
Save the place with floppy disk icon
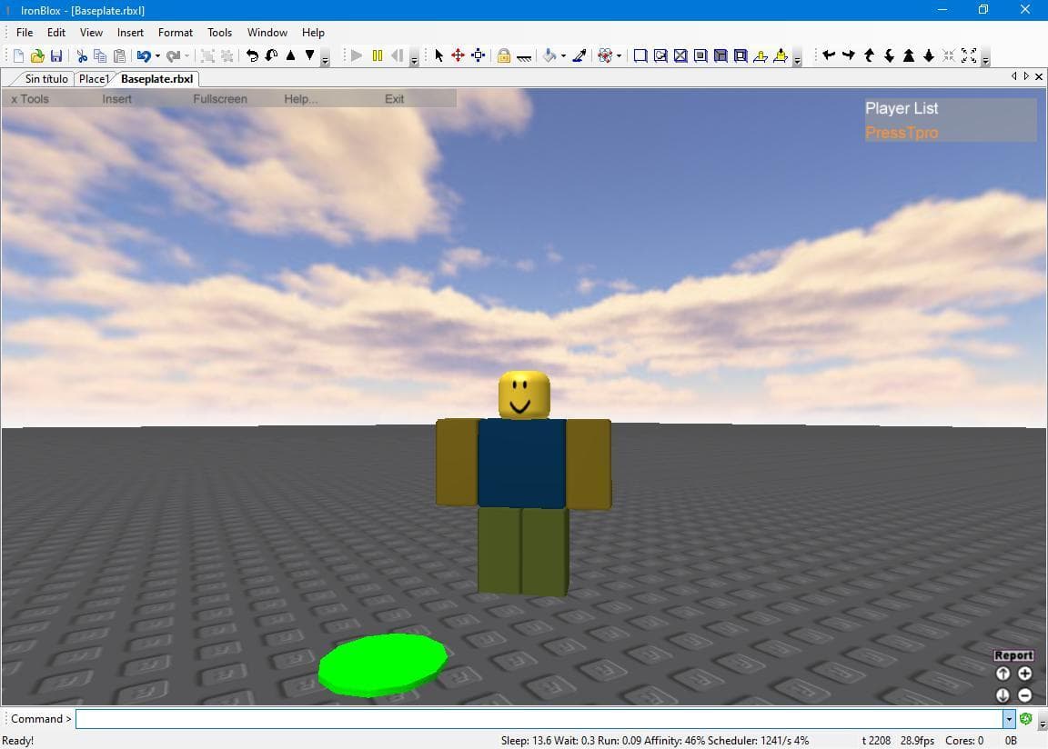(56, 56)
